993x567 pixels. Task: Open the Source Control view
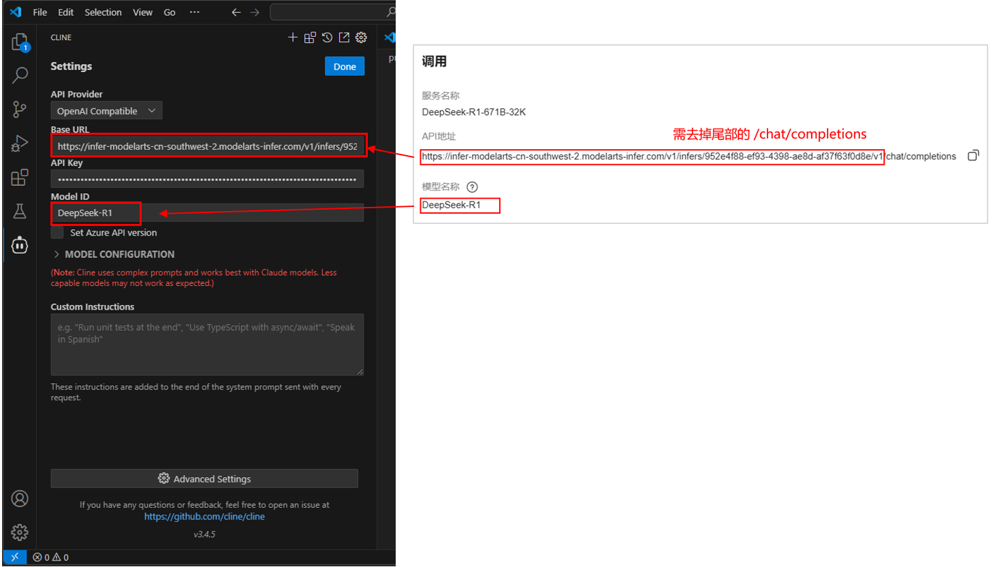click(20, 109)
